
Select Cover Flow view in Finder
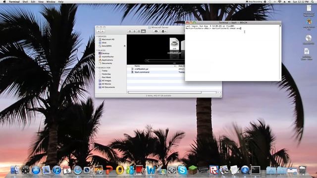coord(143,31)
